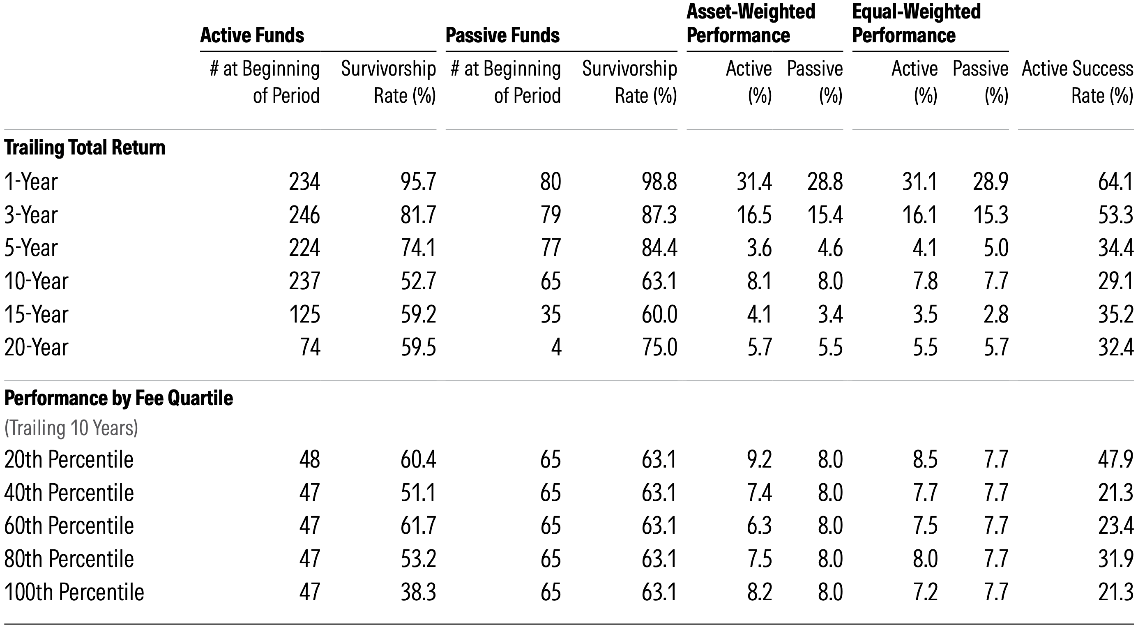
Task: Select the 80th Percentile row label
Action: pos(69,559)
